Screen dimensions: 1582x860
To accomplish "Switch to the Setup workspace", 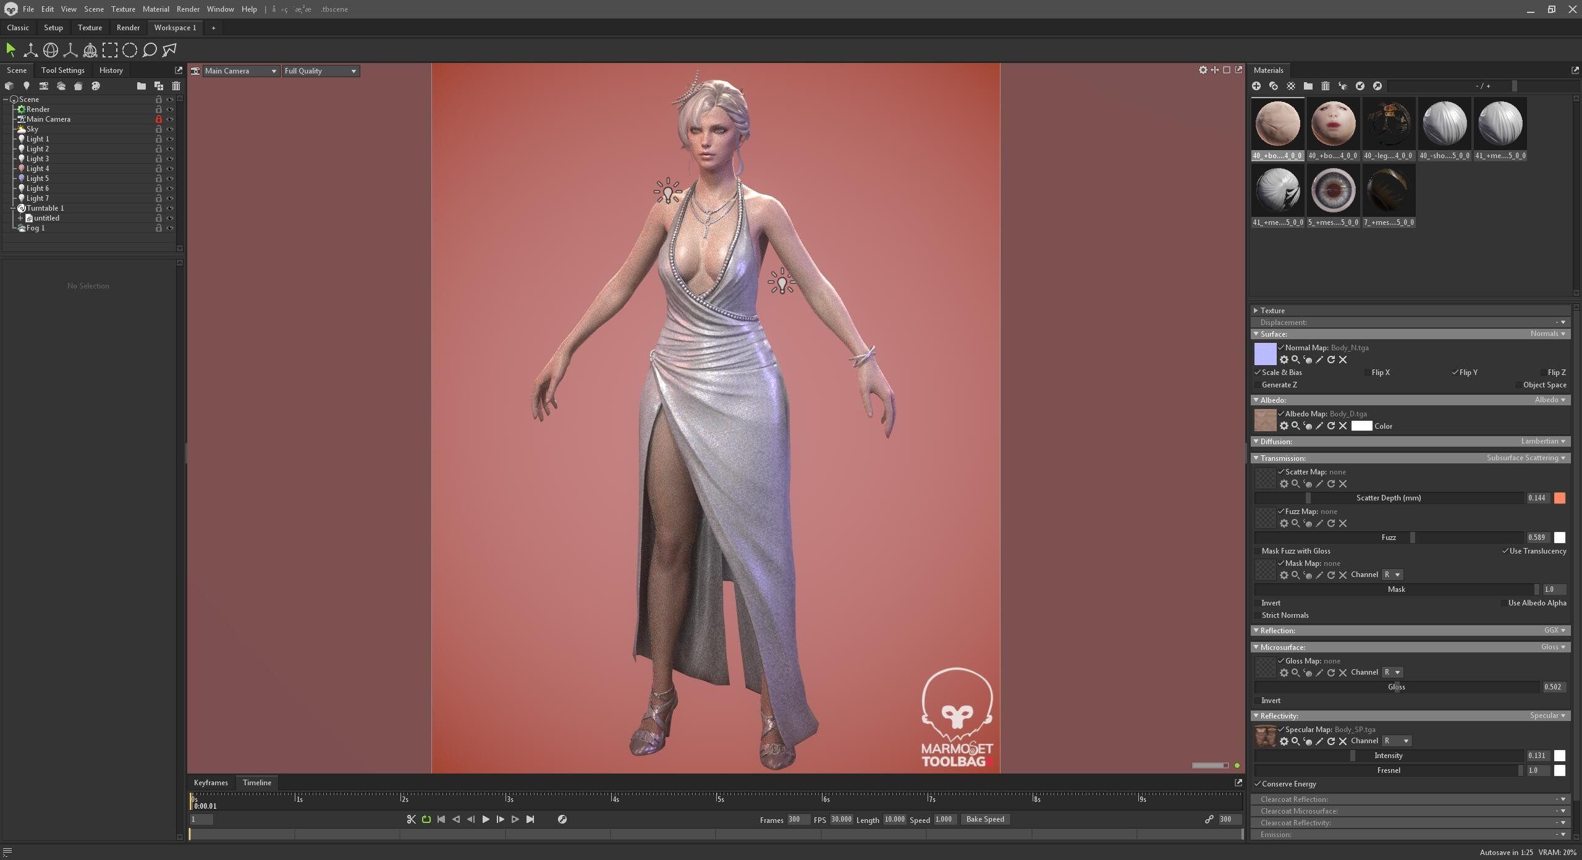I will pos(53,28).
